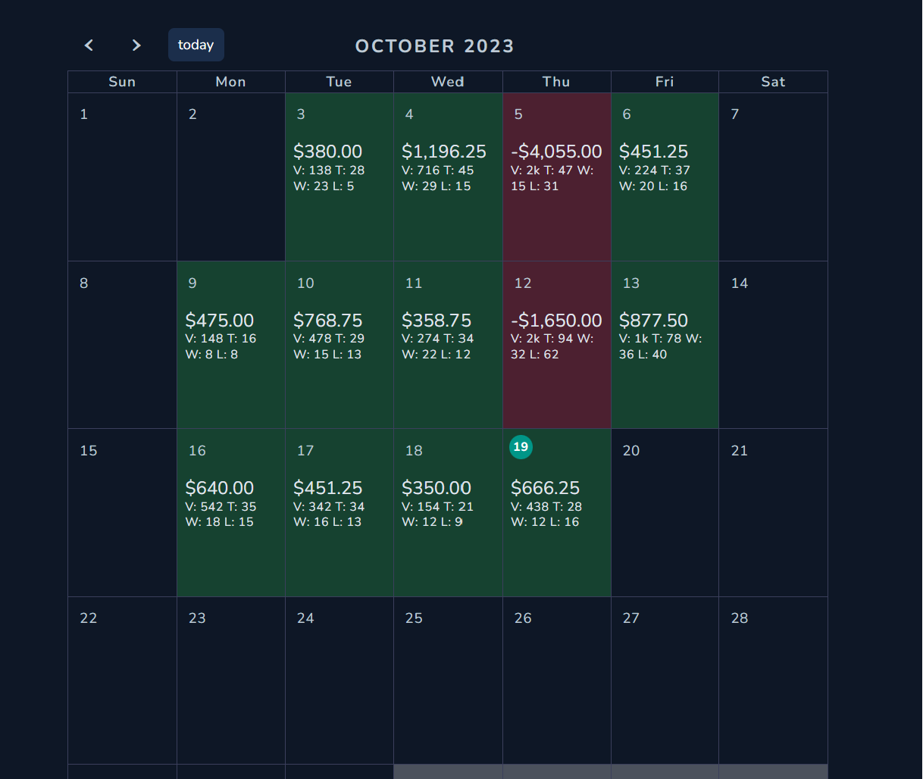The height and width of the screenshot is (779, 923).
Task: Open October 5 loss of -$4,055.00
Action: (x=557, y=177)
